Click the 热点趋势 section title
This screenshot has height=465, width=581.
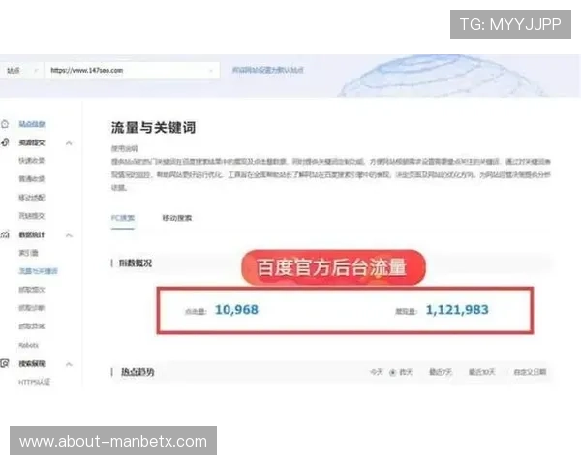pos(138,372)
